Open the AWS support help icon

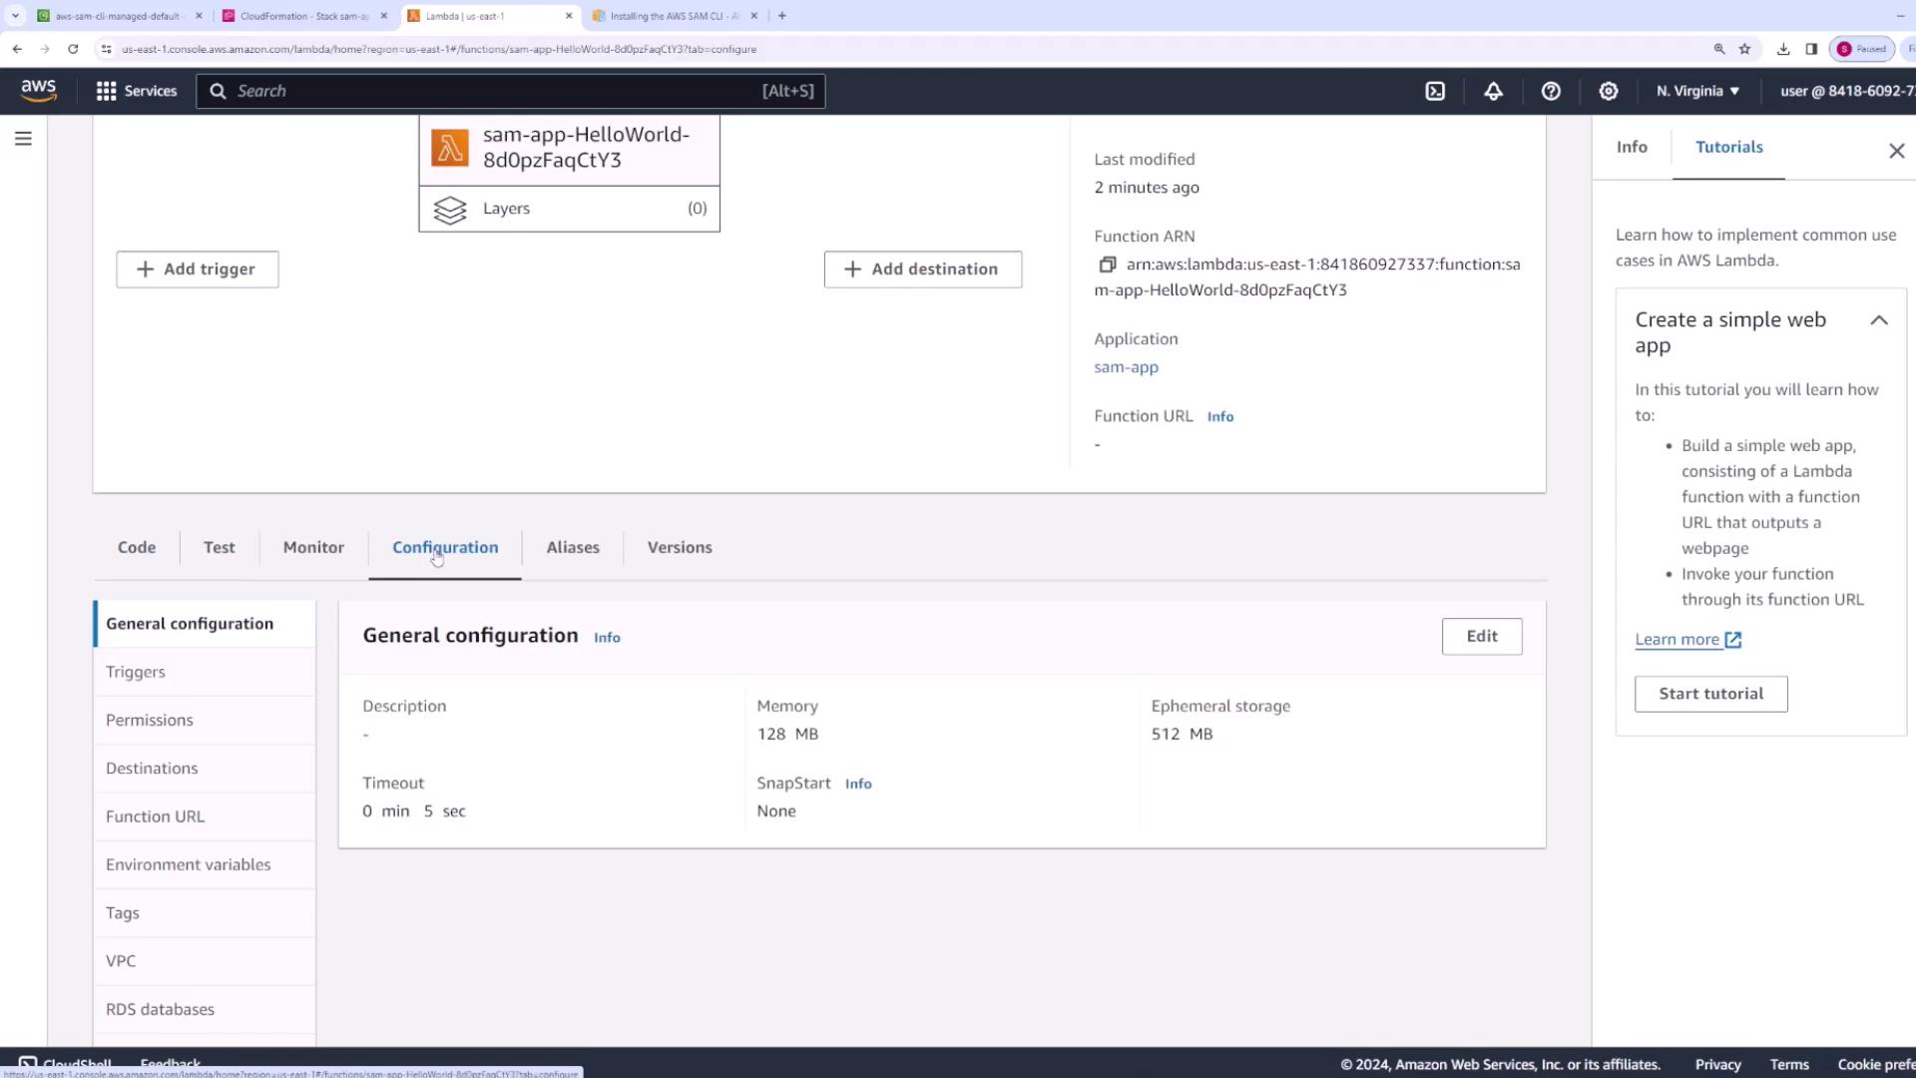(x=1551, y=91)
